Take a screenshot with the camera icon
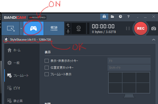 (x=154, y=28)
